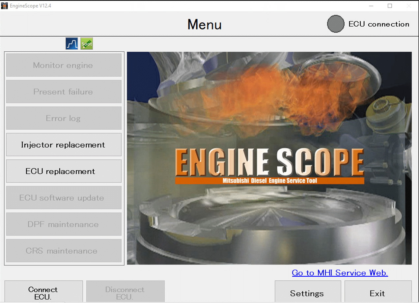Select Present failure from the menu
419x303 pixels.
tap(64, 92)
